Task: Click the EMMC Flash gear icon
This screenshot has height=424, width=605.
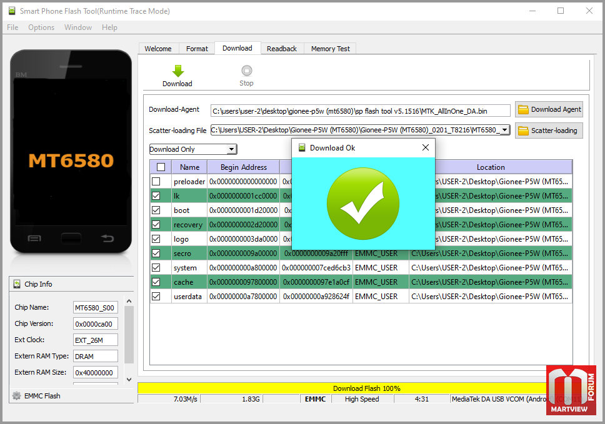Action: point(17,396)
